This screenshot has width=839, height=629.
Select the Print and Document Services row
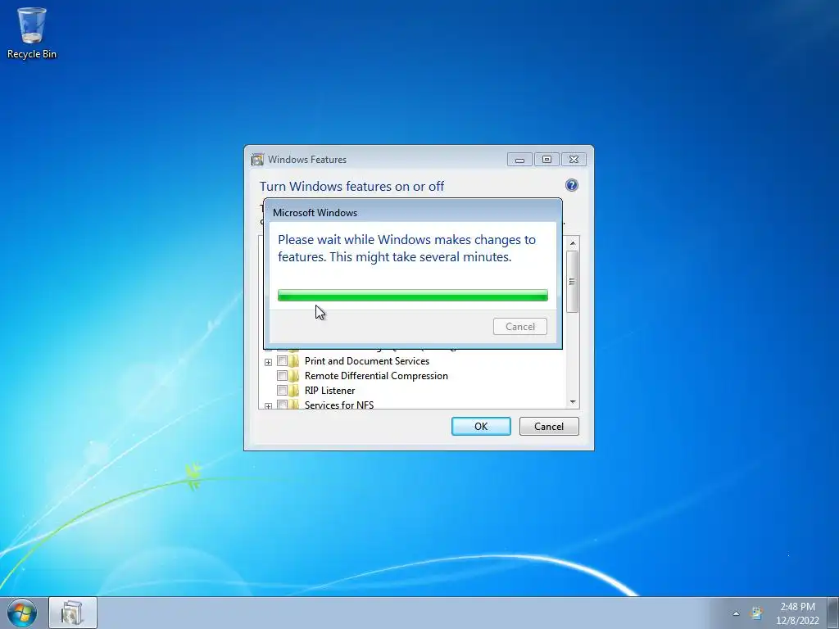[x=366, y=361]
